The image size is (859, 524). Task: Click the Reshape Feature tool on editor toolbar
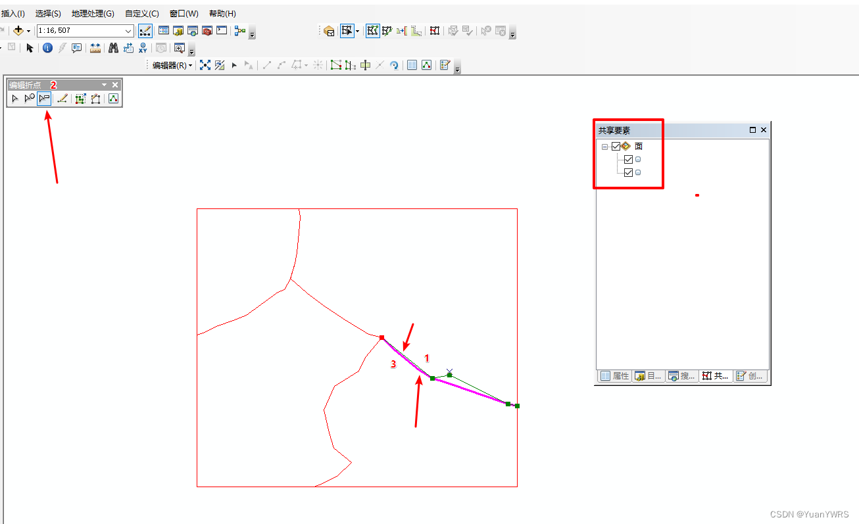(x=351, y=65)
